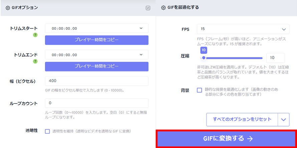
Task: Click プレイヤー時間をコピー under トリムスタート
Action: click(96, 40)
